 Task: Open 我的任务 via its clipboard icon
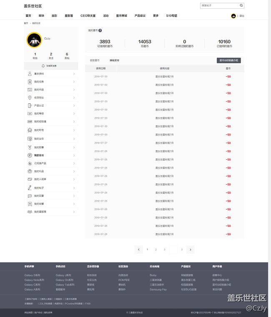(30, 82)
